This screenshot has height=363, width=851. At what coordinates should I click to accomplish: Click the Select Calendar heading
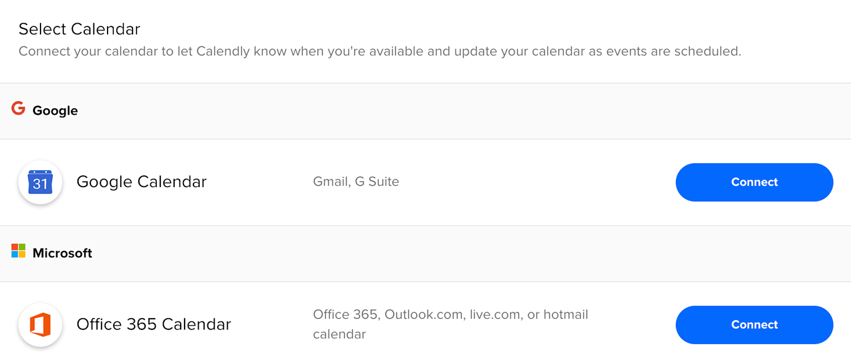click(79, 29)
